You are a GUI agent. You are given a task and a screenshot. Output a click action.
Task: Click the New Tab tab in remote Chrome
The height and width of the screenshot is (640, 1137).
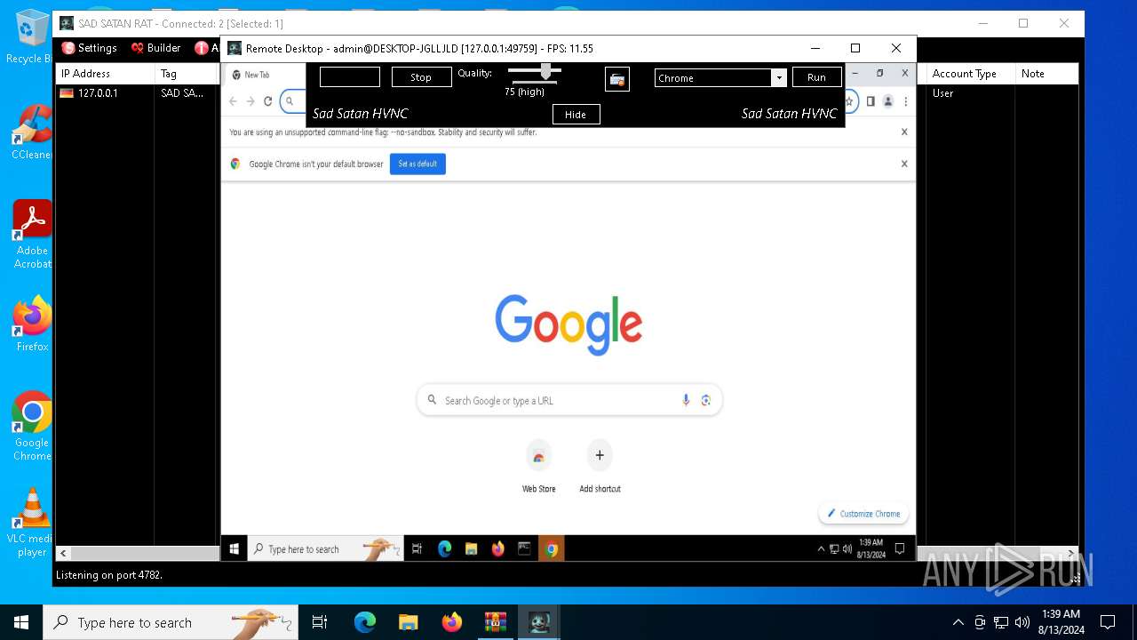tap(258, 75)
